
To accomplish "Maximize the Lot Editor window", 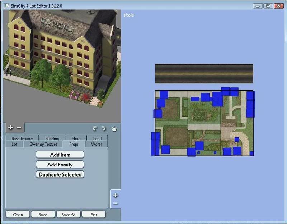I will [x=268, y=6].
